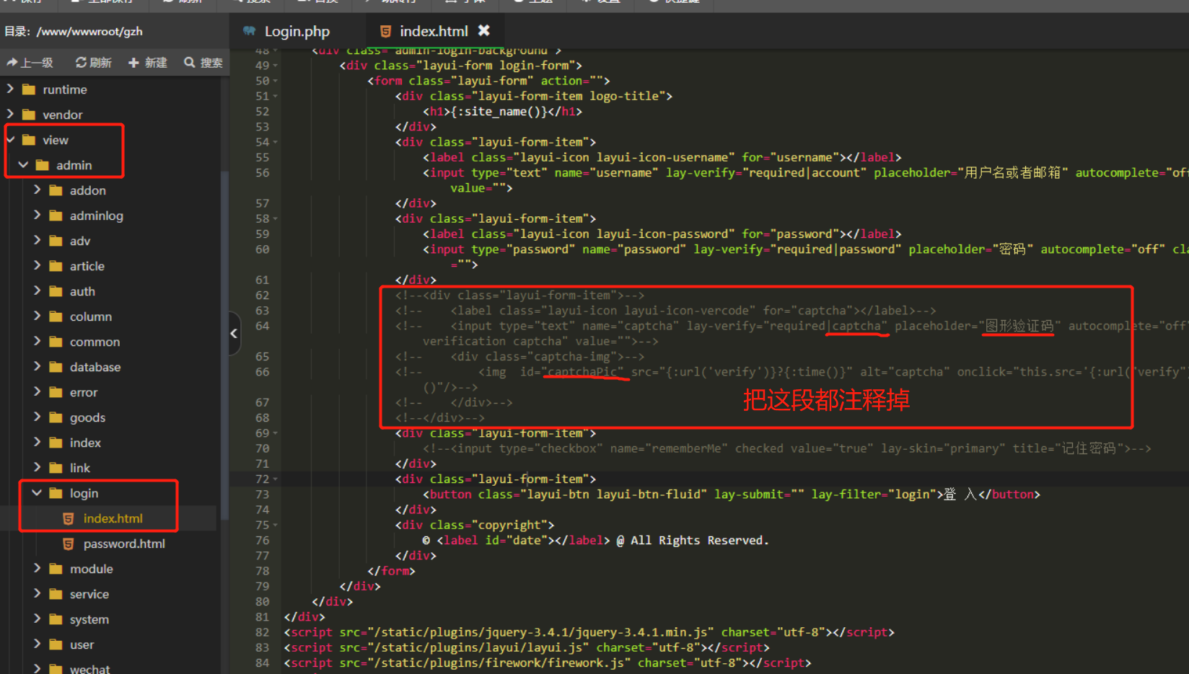Click the runtime folder icon

29,89
